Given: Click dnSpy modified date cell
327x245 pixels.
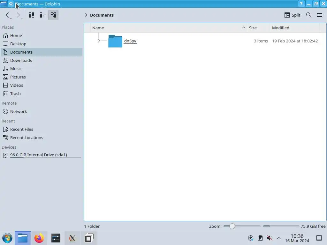Looking at the screenshot, I should [x=295, y=41].
